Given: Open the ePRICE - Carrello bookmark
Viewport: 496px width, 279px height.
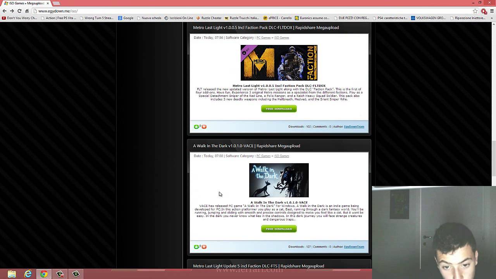Looking at the screenshot, I should coord(277,18).
